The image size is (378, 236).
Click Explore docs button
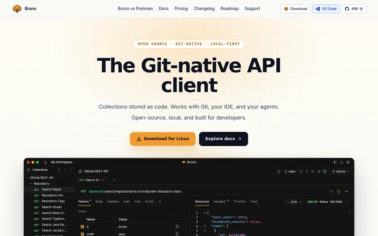[x=223, y=139]
